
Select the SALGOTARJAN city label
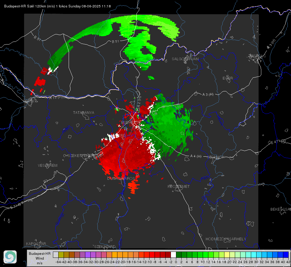pos(185,59)
